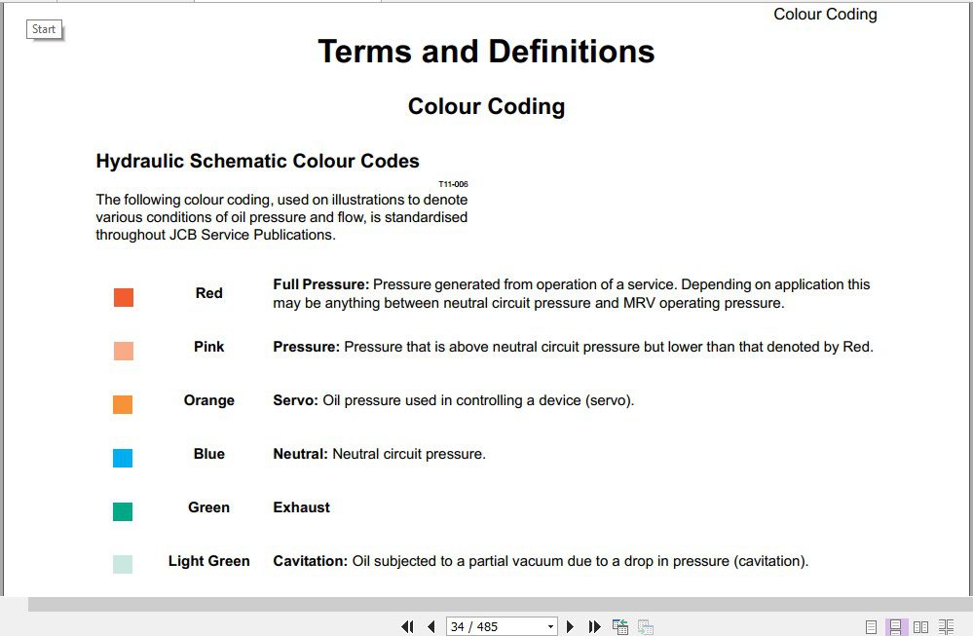Switch to two-page continuous view
Screen dimensions: 973x636
point(947,626)
